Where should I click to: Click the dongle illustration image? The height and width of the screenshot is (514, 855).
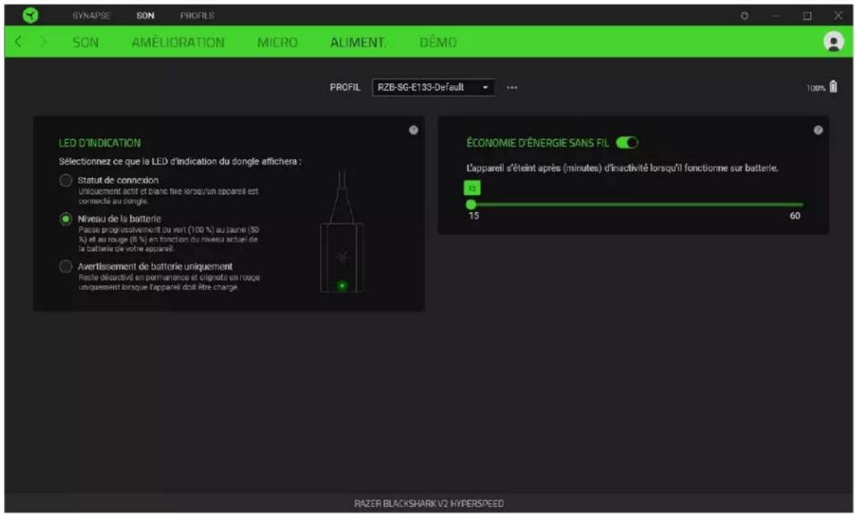[342, 231]
